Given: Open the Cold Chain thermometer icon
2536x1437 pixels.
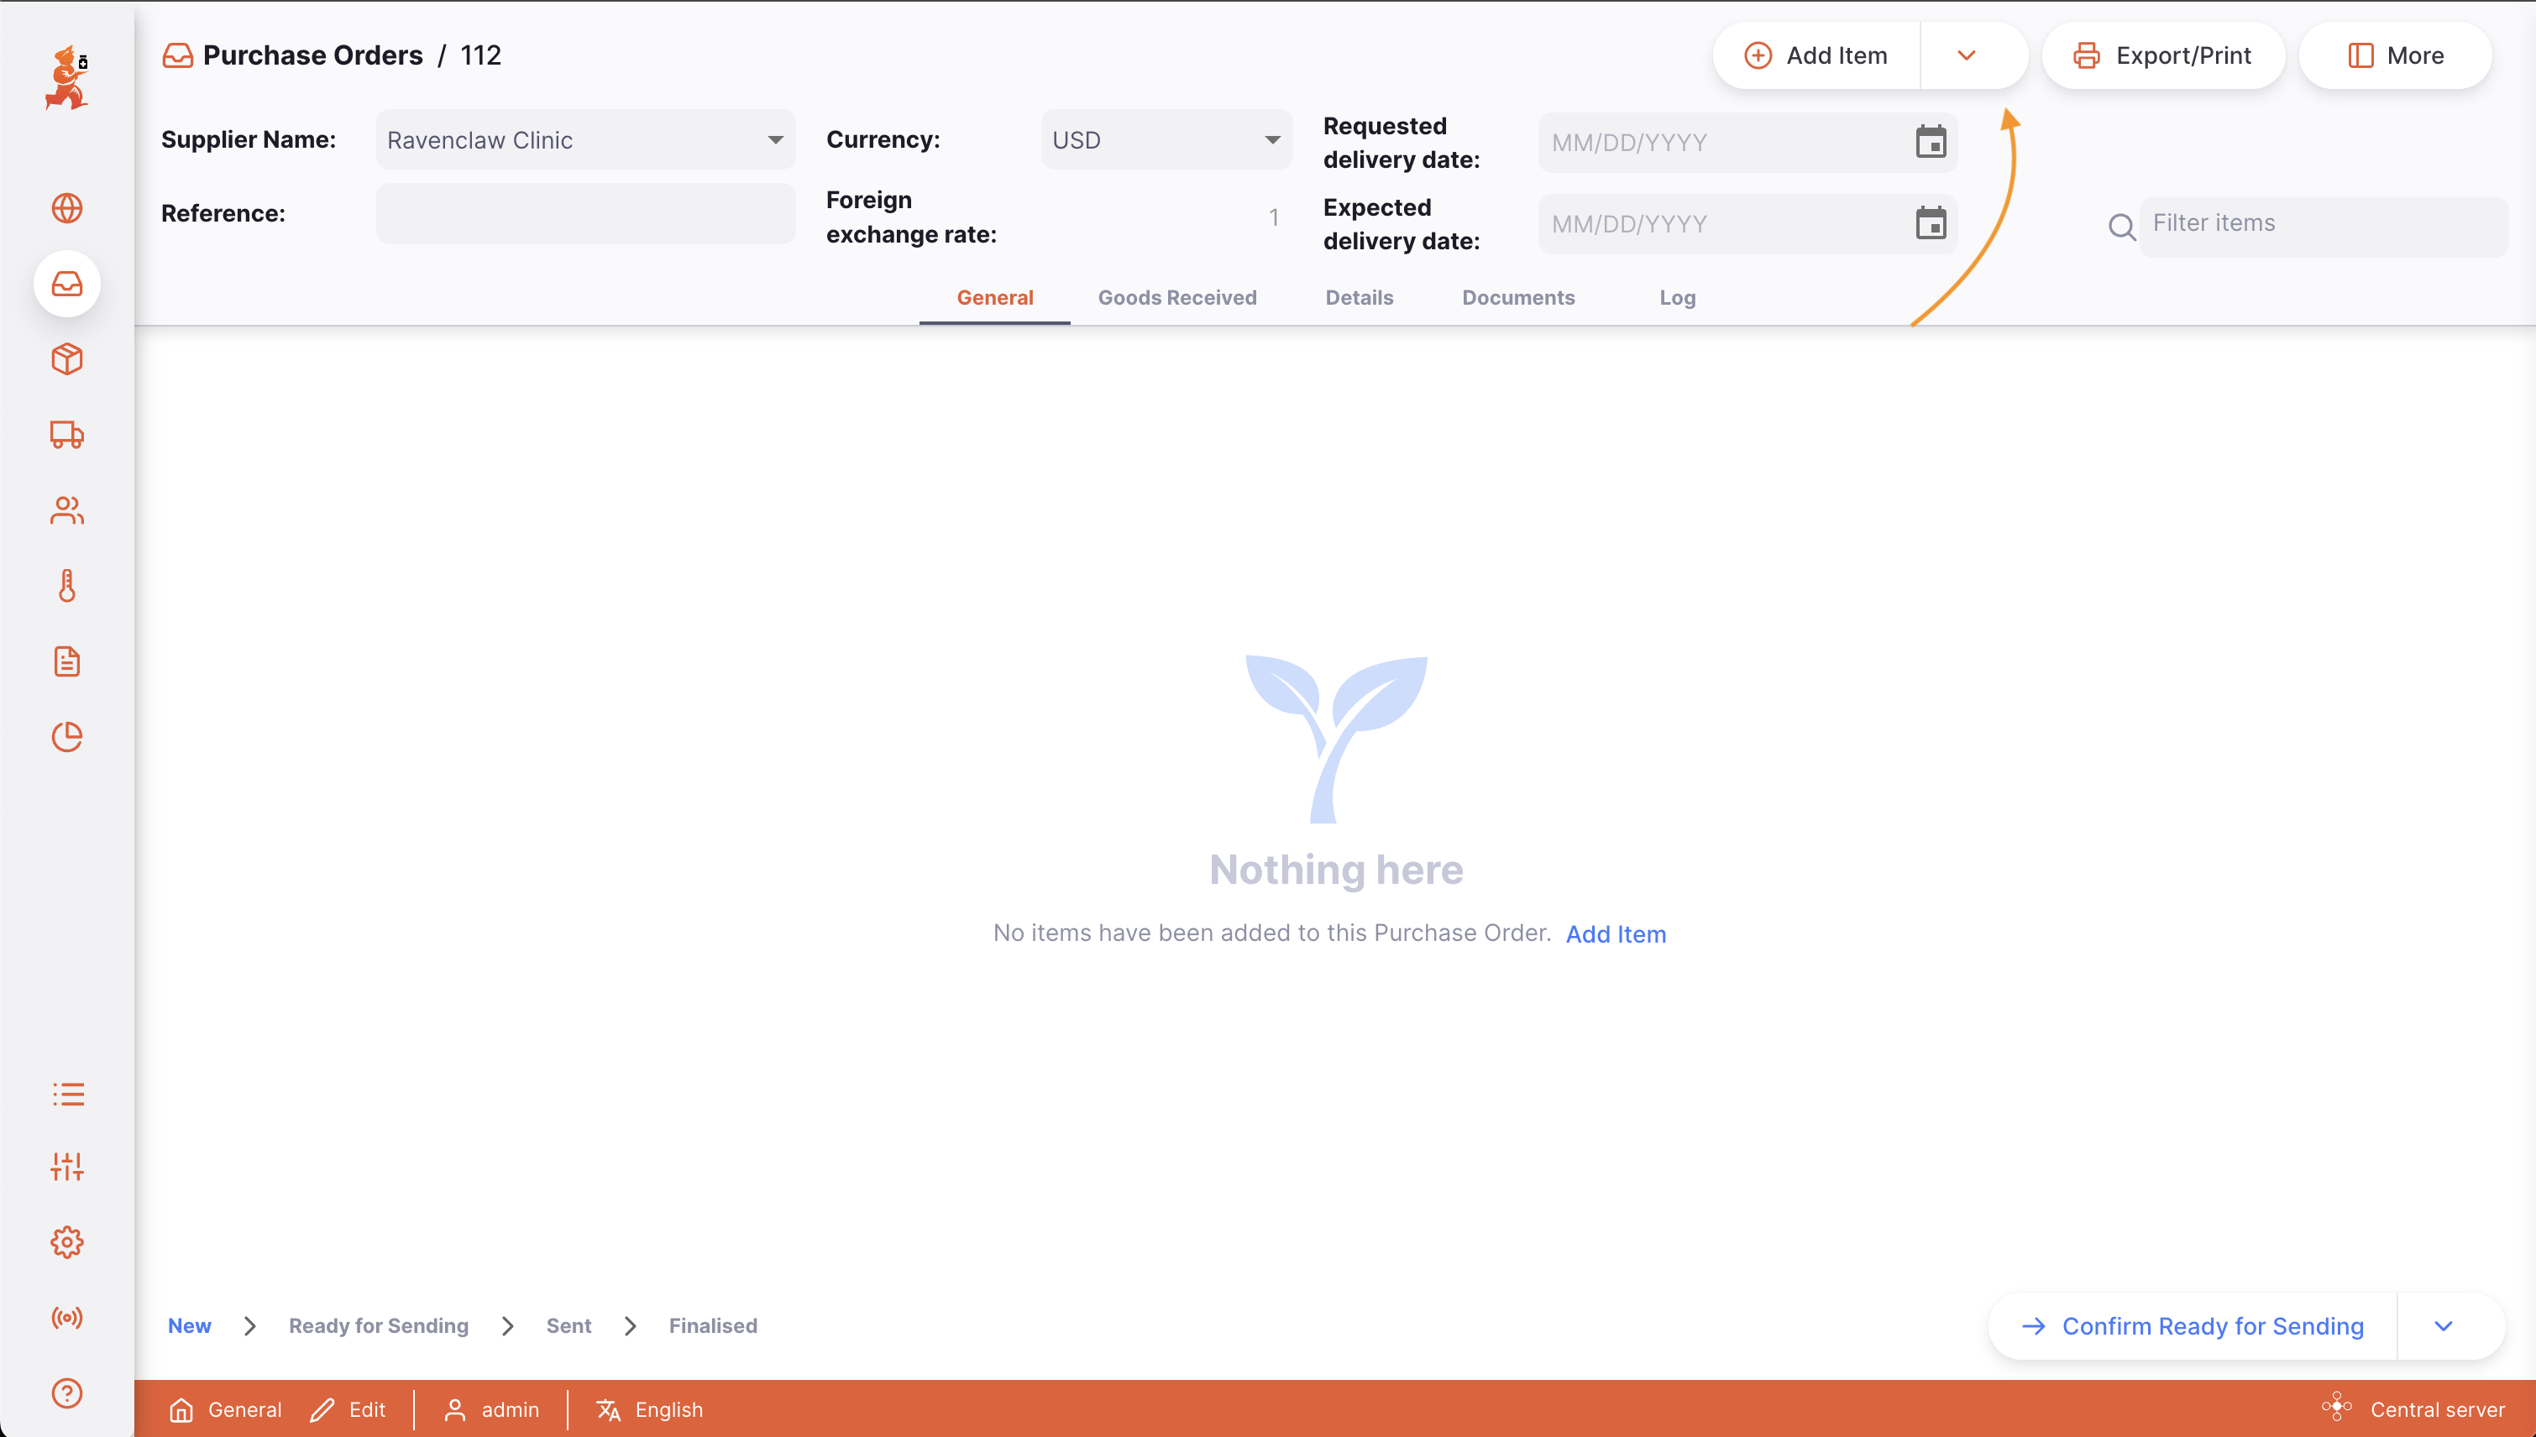Looking at the screenshot, I should pos(67,584).
